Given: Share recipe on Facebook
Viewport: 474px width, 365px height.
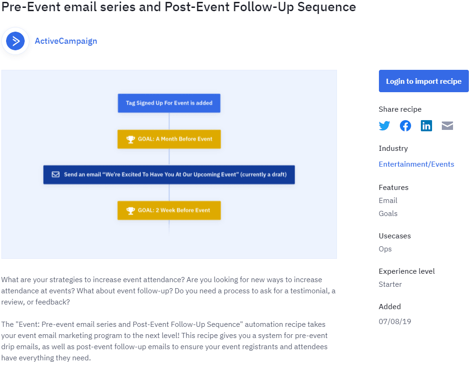Looking at the screenshot, I should [405, 126].
